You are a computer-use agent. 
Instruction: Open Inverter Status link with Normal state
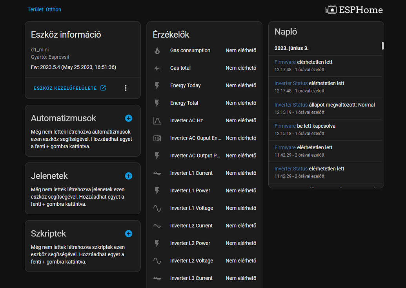tap(291, 105)
